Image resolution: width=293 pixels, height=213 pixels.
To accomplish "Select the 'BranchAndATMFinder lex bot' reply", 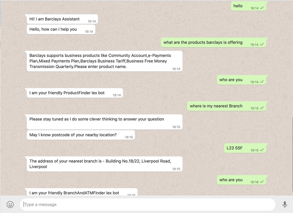I will [x=82, y=192].
